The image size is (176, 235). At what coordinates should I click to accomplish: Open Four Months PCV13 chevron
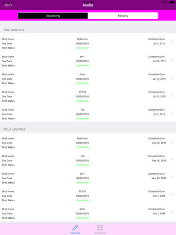[172, 194]
